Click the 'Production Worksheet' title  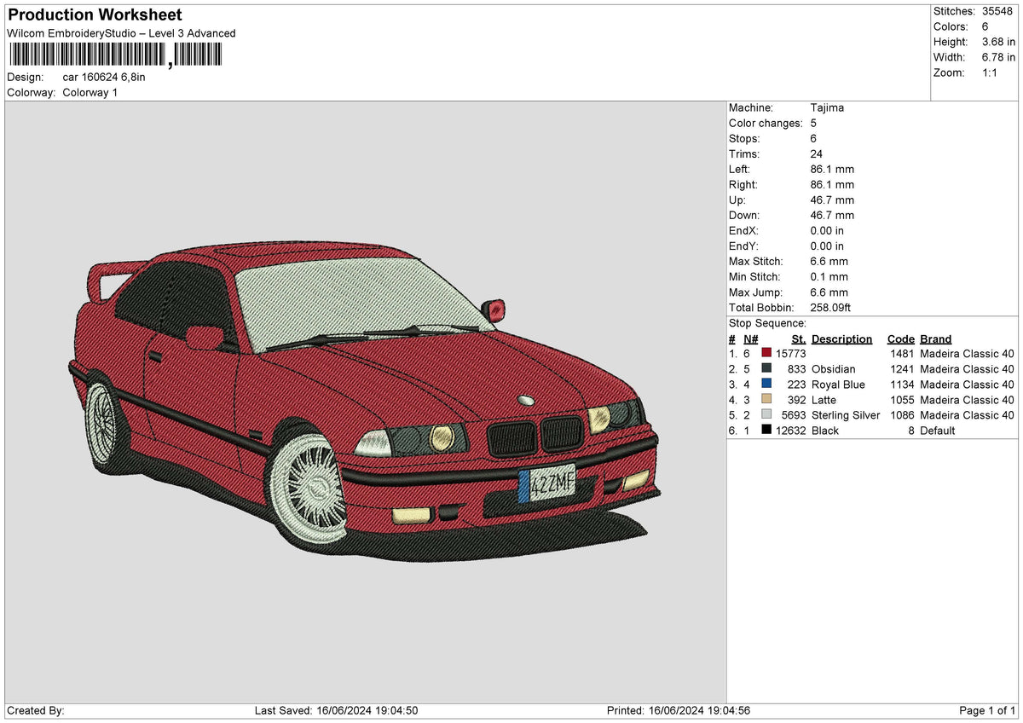pyautogui.click(x=95, y=15)
